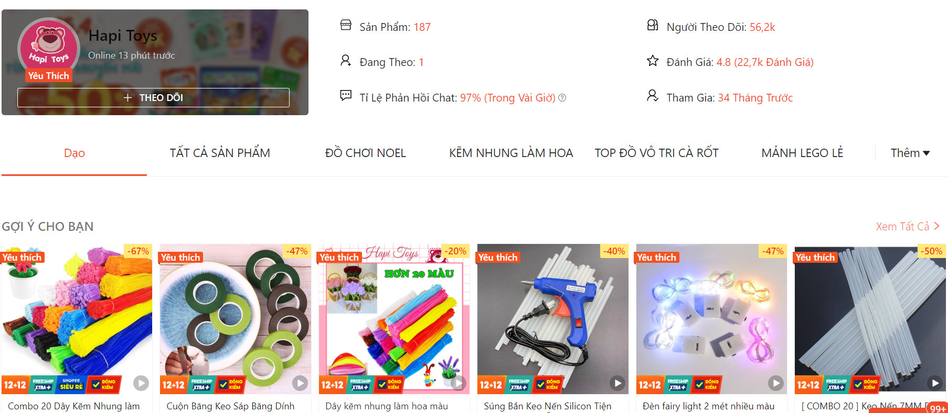
Task: Click the Tham Gia person icon
Action: (x=652, y=95)
